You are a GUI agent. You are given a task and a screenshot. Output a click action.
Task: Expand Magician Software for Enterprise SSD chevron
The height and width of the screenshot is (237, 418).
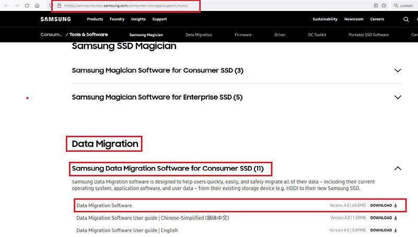pyautogui.click(x=398, y=97)
